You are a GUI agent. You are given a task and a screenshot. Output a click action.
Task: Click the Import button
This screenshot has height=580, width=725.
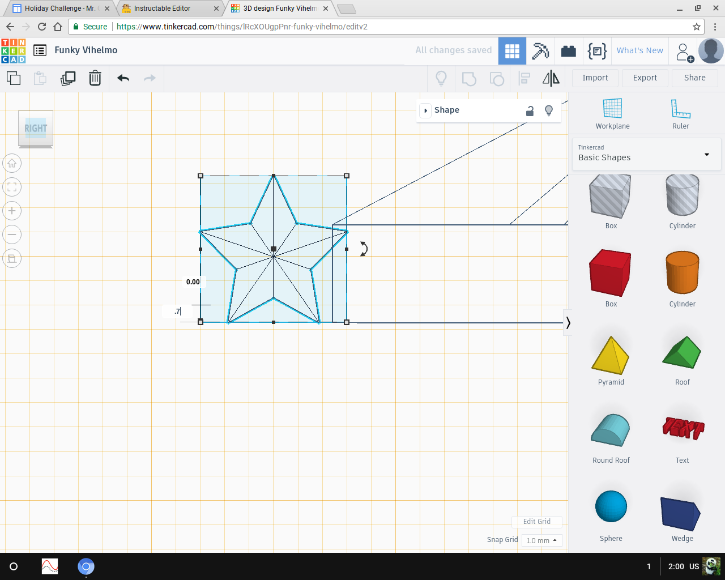(x=595, y=78)
